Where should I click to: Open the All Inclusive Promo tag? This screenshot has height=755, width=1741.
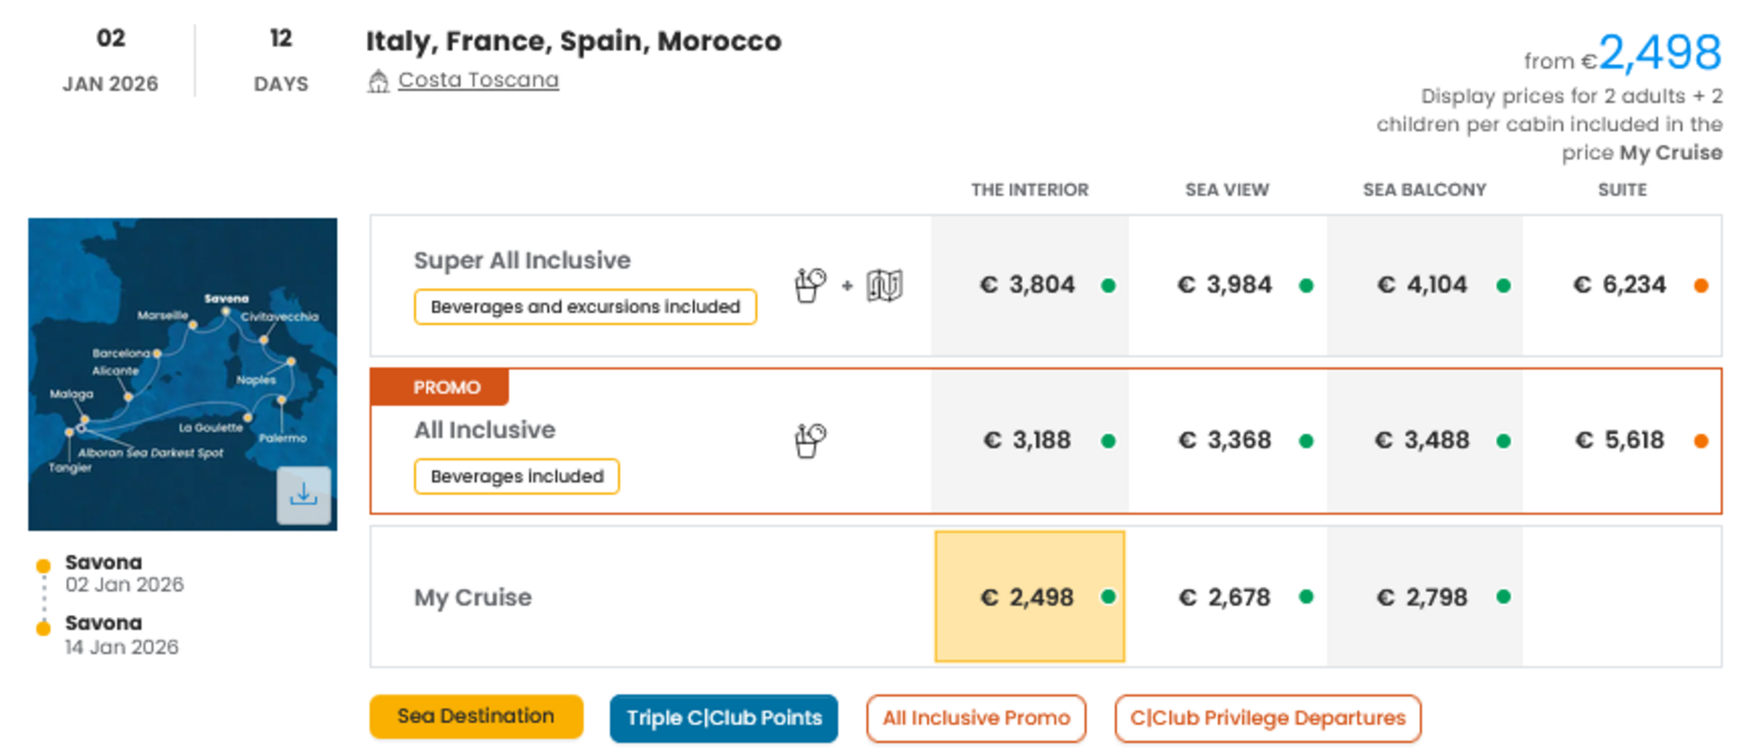[976, 718]
